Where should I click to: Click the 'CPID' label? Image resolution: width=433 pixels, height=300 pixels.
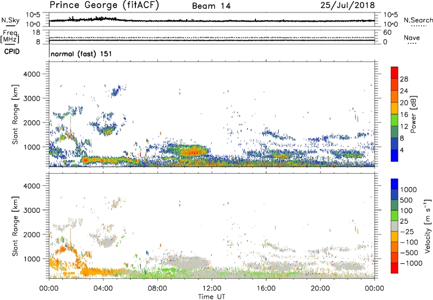(x=12, y=51)
